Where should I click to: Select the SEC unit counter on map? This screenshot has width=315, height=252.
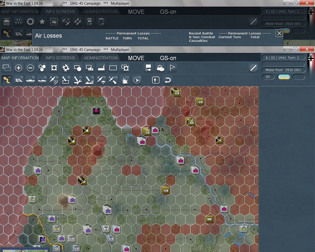point(32,199)
